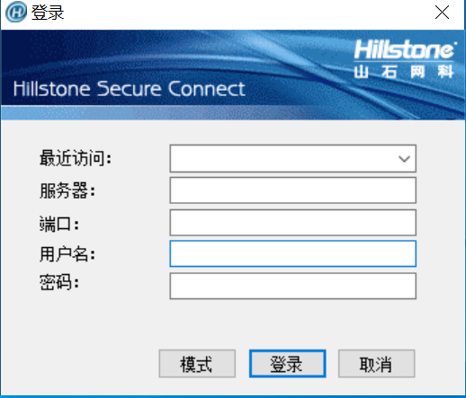Select the 用户名 username text box
The image size is (466, 398).
(292, 253)
